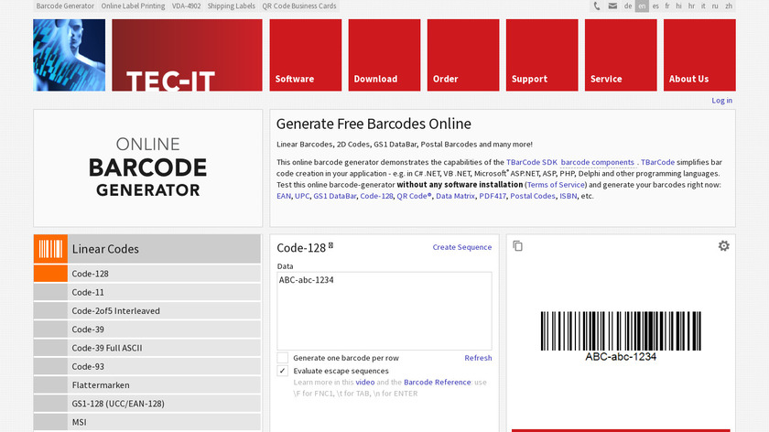
Task: Open the UPC barcode link
Action: (302, 196)
